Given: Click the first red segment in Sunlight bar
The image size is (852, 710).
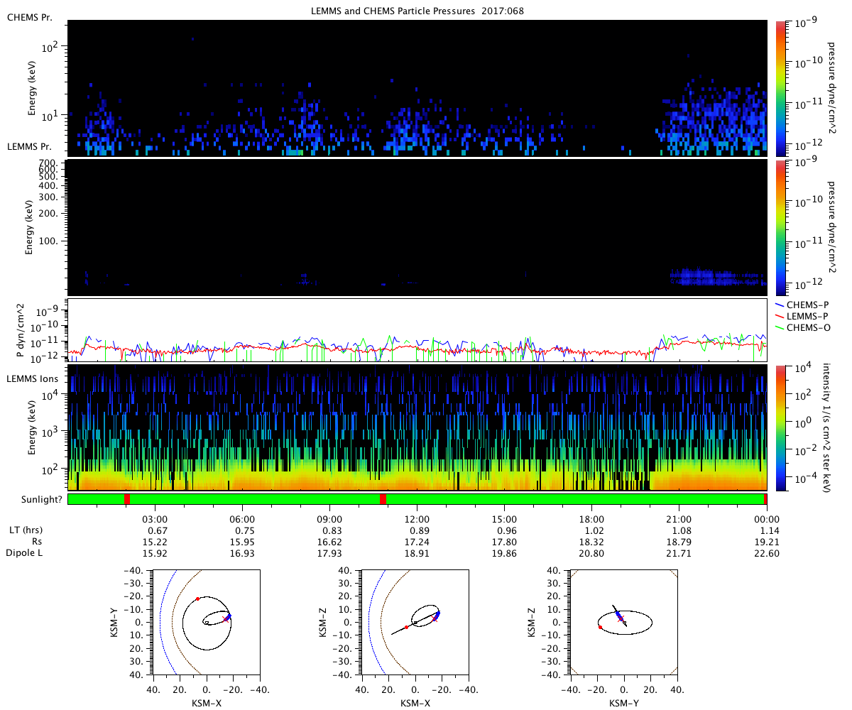Looking at the screenshot, I should tap(127, 499).
